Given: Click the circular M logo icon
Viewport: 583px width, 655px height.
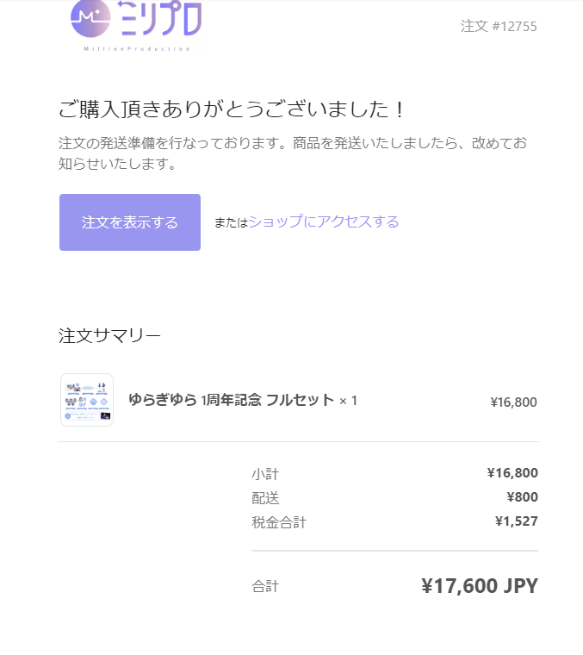Looking at the screenshot, I should click(x=90, y=18).
